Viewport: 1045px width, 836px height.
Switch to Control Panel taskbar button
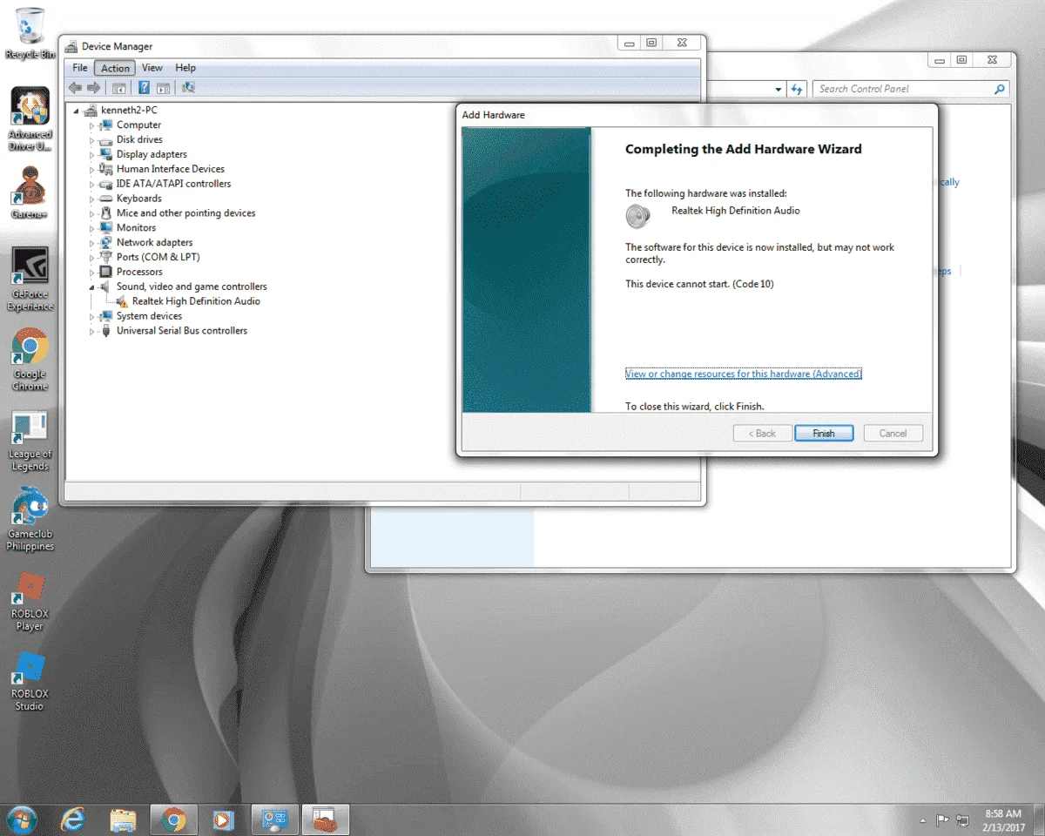[x=274, y=819]
